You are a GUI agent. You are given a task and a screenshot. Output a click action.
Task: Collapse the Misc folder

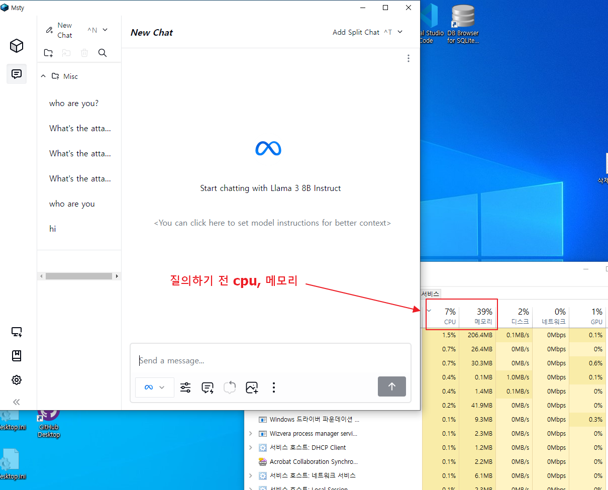[x=43, y=76]
